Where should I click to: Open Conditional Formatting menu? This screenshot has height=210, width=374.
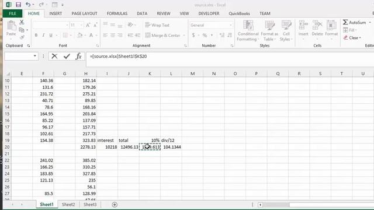click(x=248, y=30)
